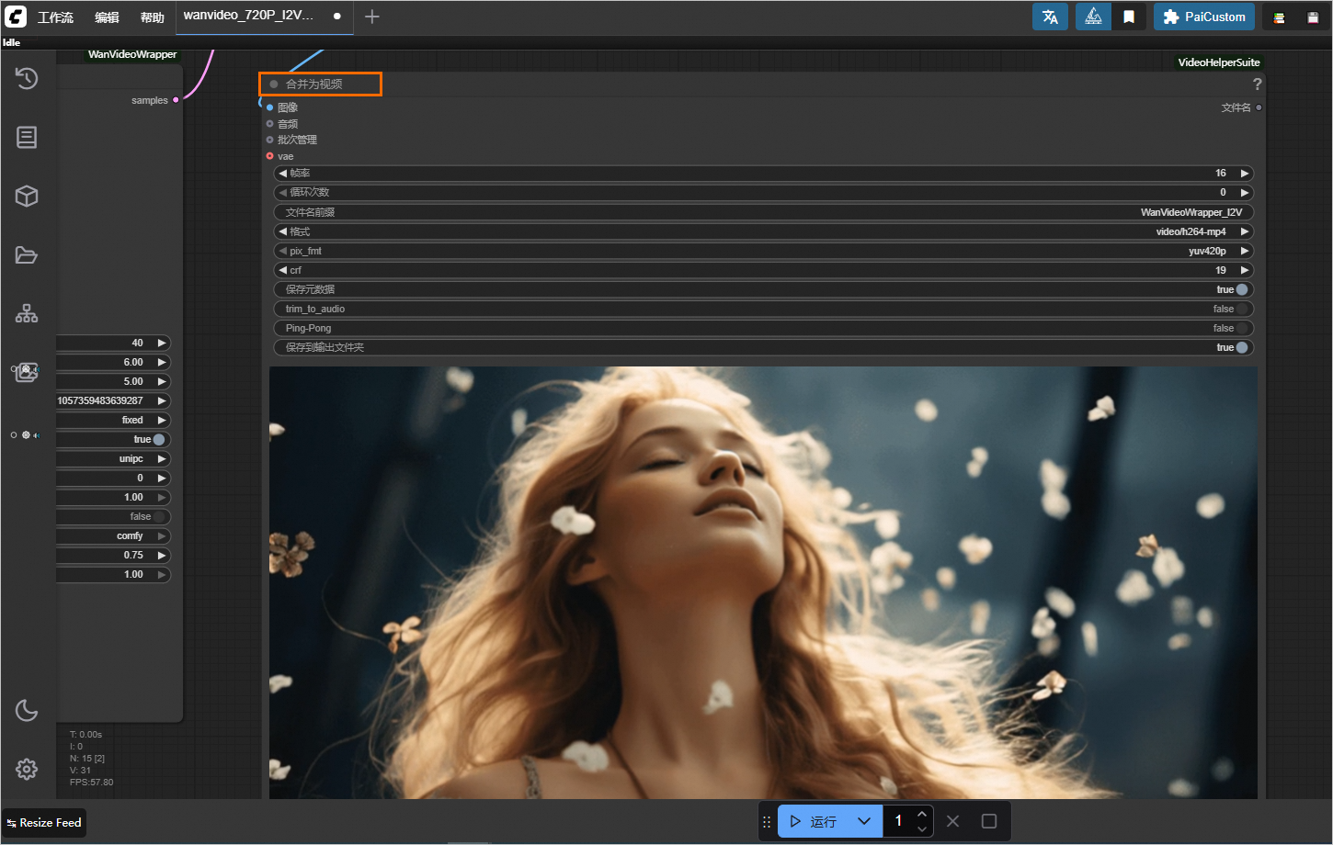Click the square icon in run bar
The height and width of the screenshot is (845, 1333).
[989, 821]
